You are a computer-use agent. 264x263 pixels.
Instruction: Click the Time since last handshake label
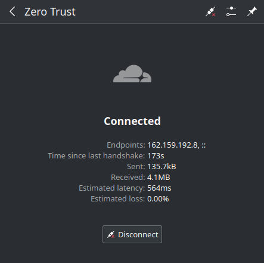pos(97,155)
